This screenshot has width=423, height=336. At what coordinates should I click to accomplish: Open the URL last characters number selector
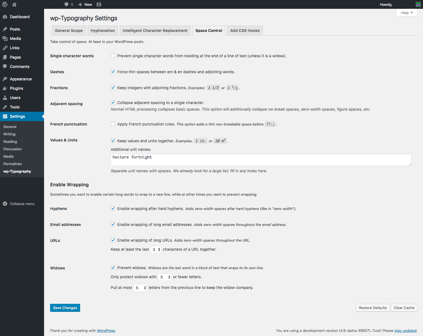[156, 250]
